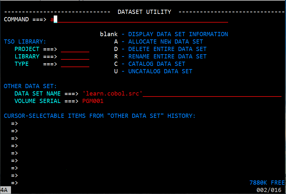Focus the PROJECT input field
286x194 pixels.
pos(75,49)
